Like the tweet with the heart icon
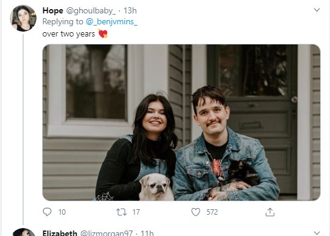330x236 pixels. (195, 212)
